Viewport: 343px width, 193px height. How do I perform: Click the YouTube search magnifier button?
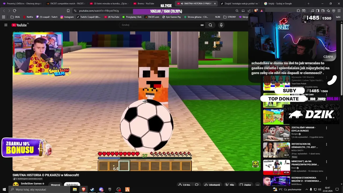(210, 25)
